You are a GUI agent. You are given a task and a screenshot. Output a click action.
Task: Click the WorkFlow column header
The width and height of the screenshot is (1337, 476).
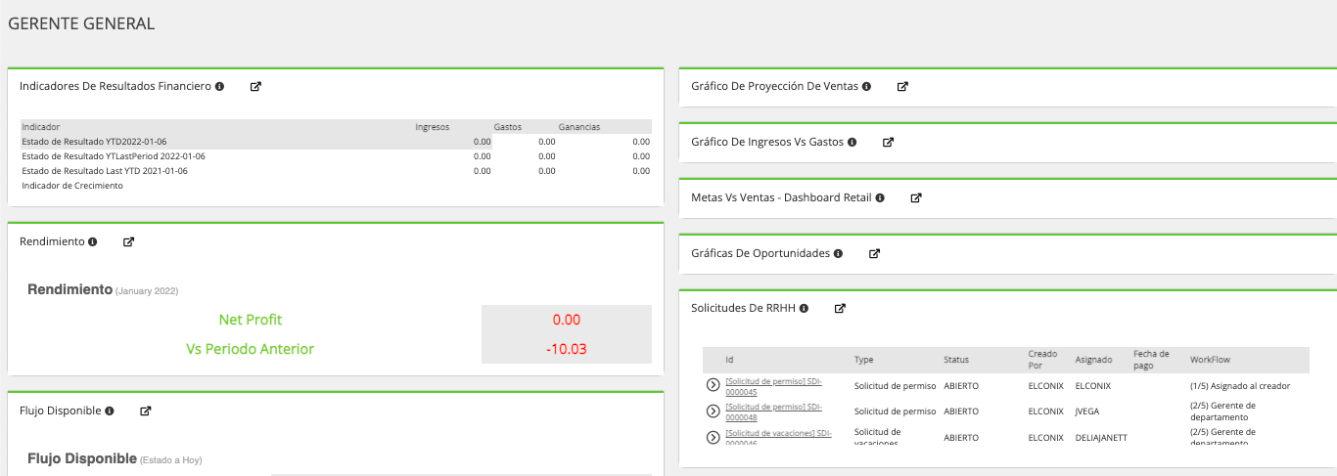[1209, 360]
